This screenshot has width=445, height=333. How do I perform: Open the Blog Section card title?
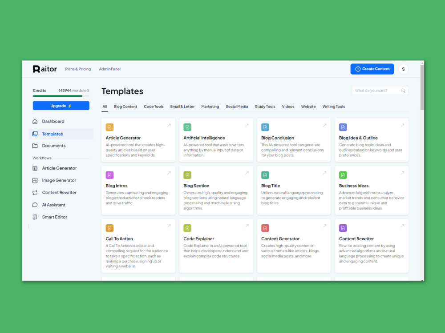[196, 186]
